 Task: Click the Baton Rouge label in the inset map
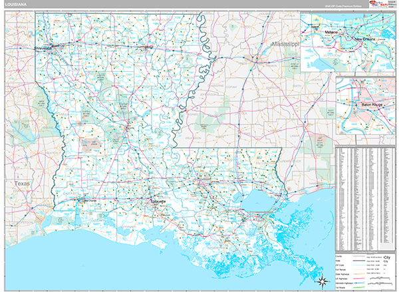pyautogui.click(x=372, y=104)
